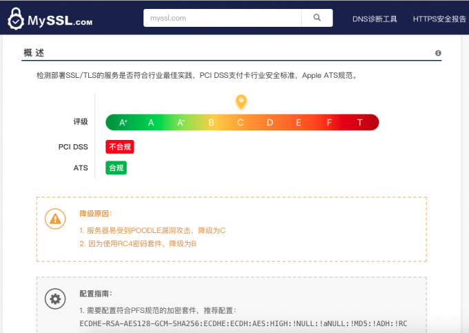Click the 概述 section heading
469x333 pixels.
(x=34, y=53)
